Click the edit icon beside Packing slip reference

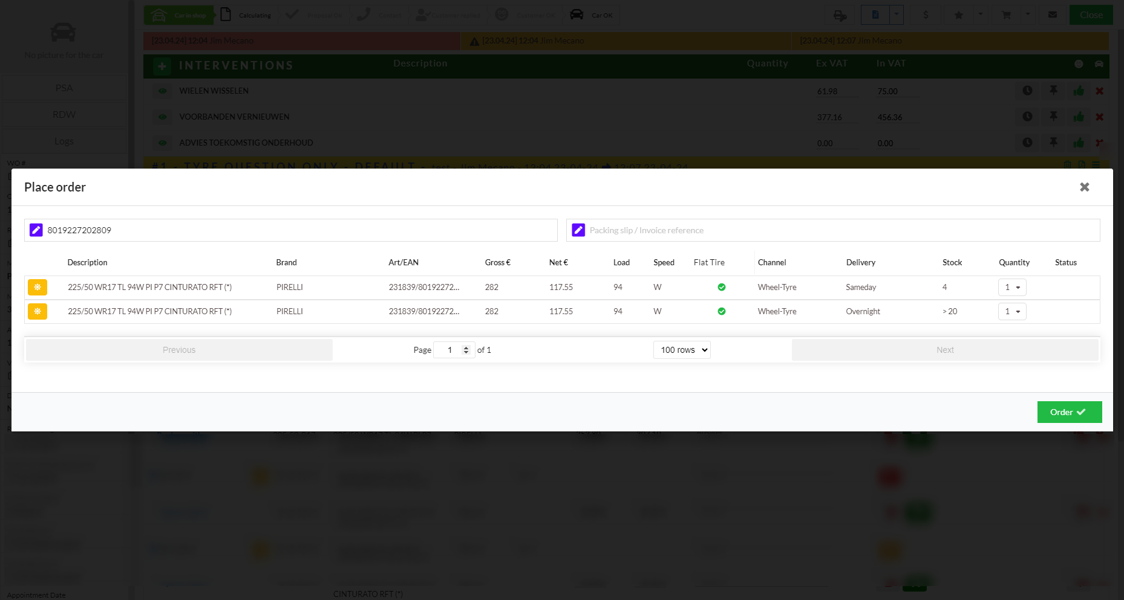coord(578,230)
